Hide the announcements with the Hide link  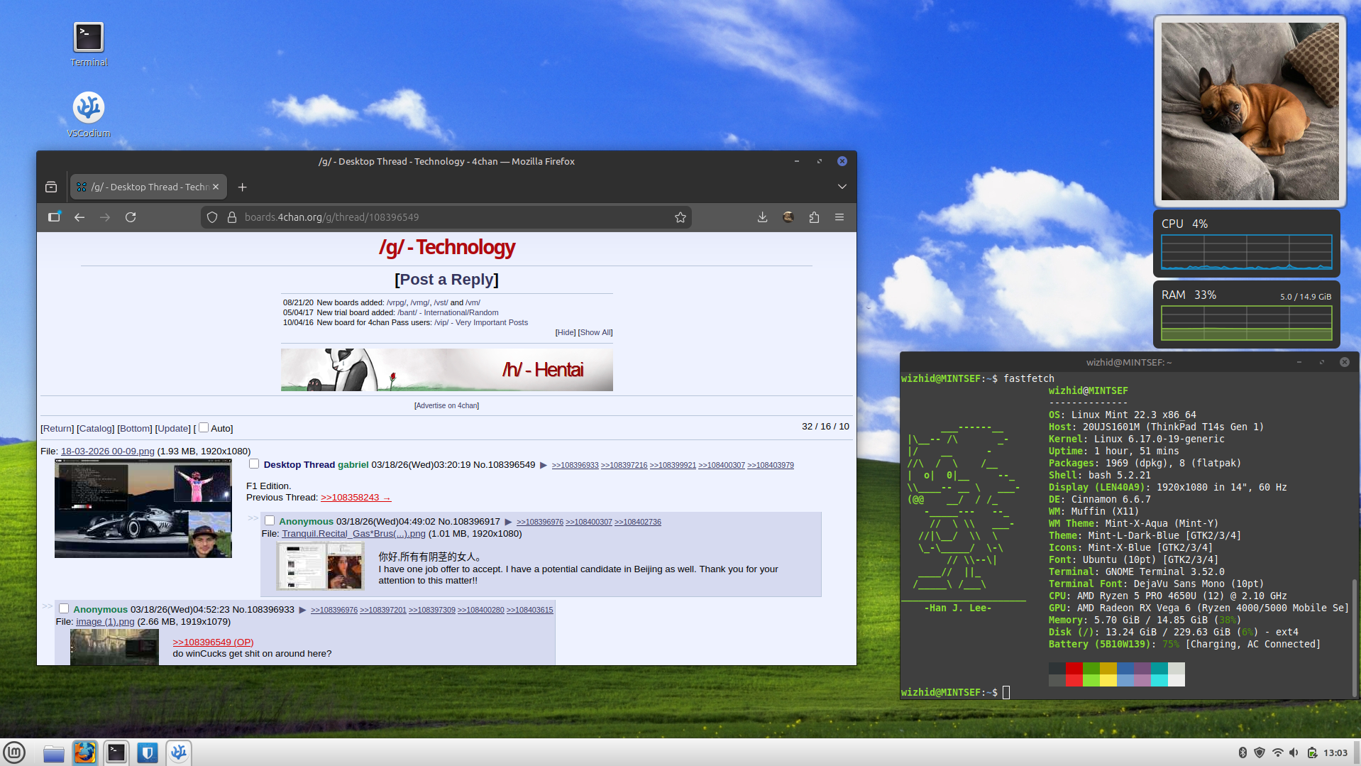(566, 332)
